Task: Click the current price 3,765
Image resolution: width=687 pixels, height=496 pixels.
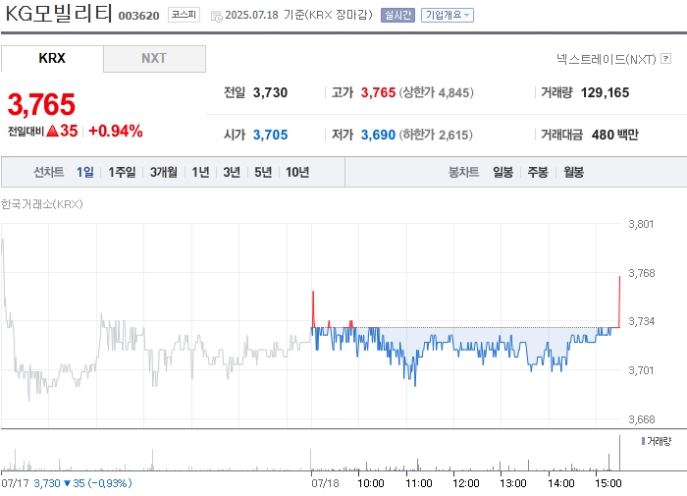Action: coord(41,104)
